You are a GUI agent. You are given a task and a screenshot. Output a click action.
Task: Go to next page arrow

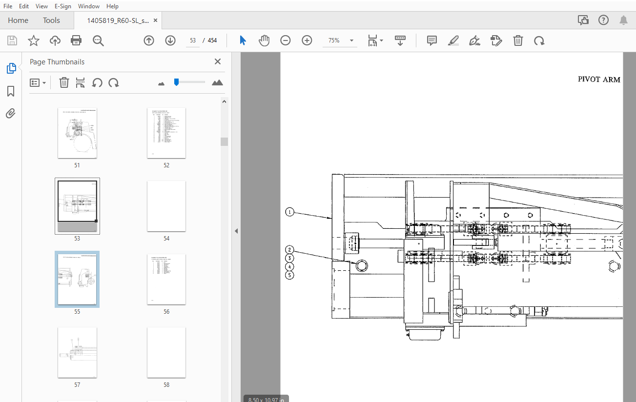pos(170,40)
